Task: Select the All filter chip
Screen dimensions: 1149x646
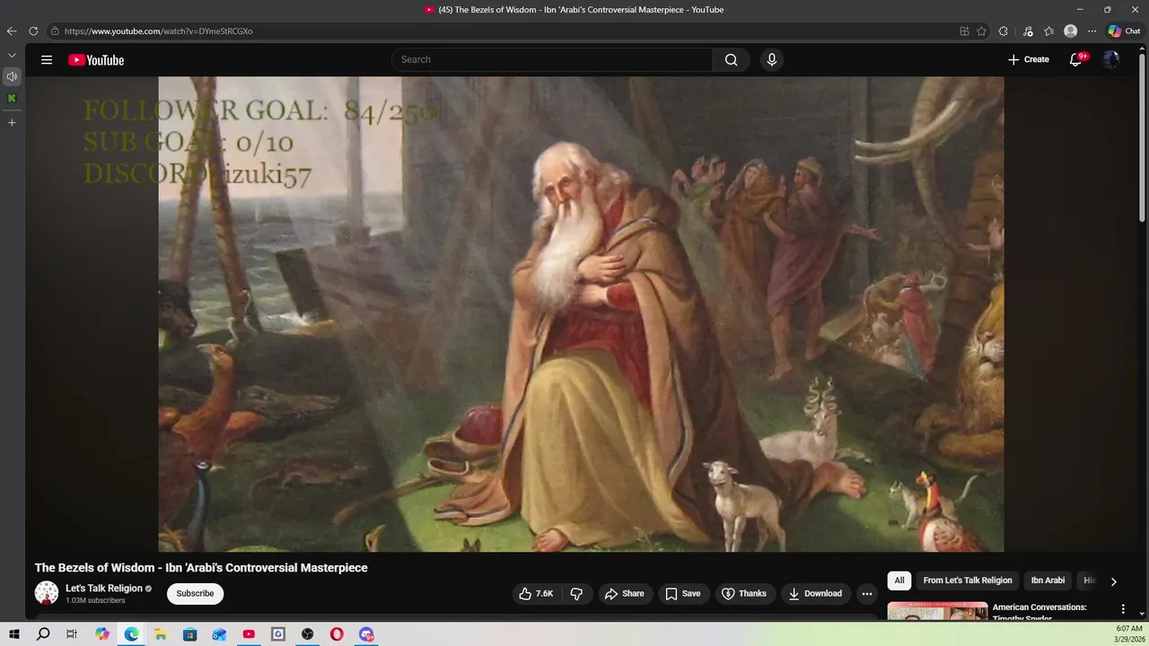Action: (x=899, y=581)
